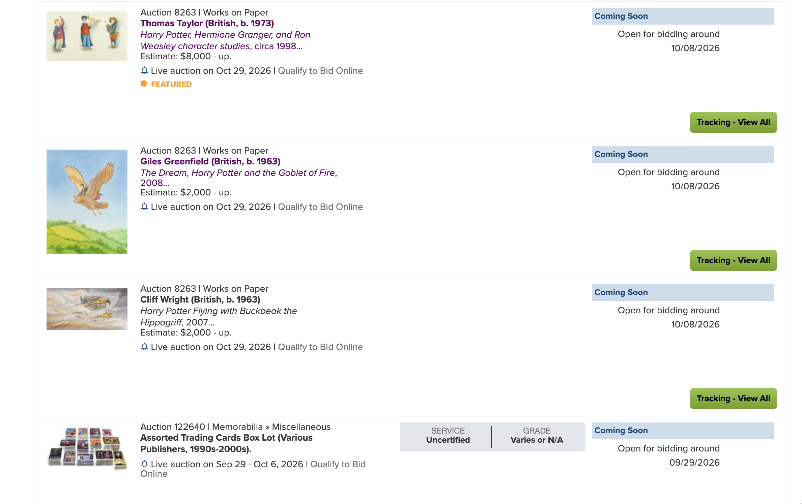Screen dimensions: 802x504
Task: Open Giles Greenfield (British, b. 1963) link
Action: [210, 161]
